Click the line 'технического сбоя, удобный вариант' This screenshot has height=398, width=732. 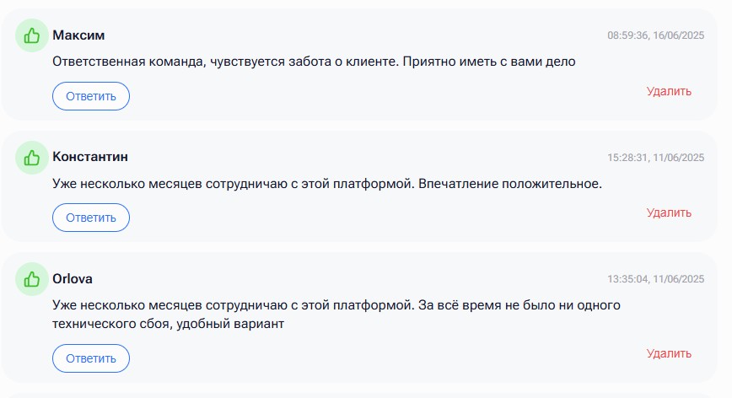pyautogui.click(x=168, y=324)
